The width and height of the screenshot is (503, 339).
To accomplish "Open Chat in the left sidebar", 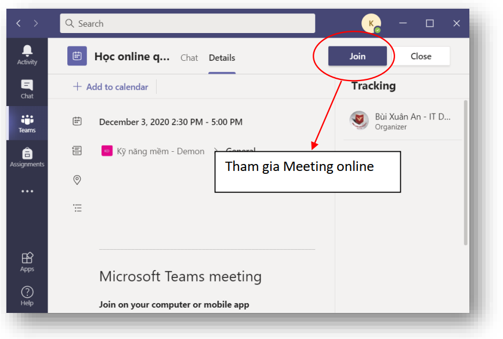I will (27, 89).
